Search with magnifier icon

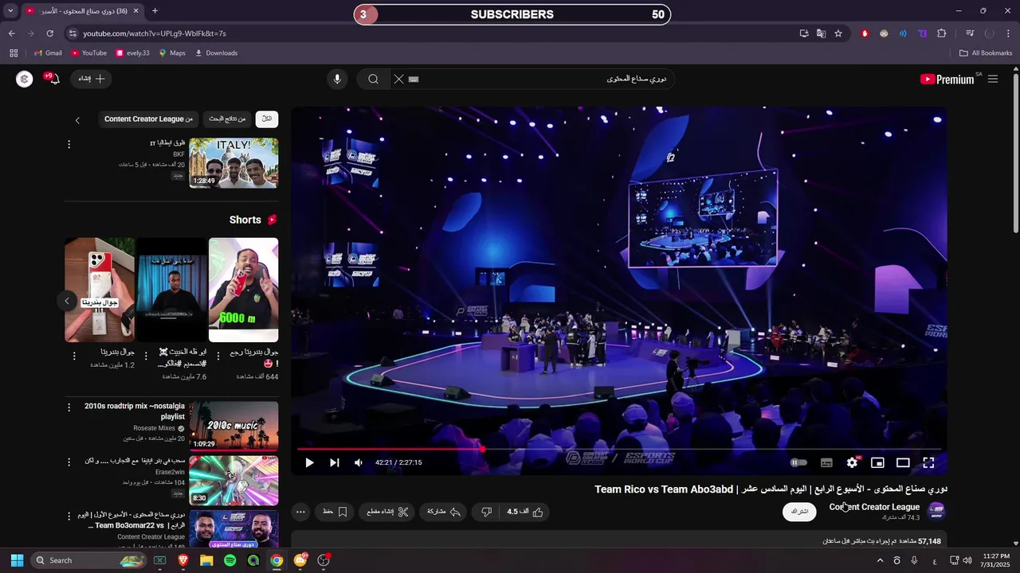click(373, 79)
